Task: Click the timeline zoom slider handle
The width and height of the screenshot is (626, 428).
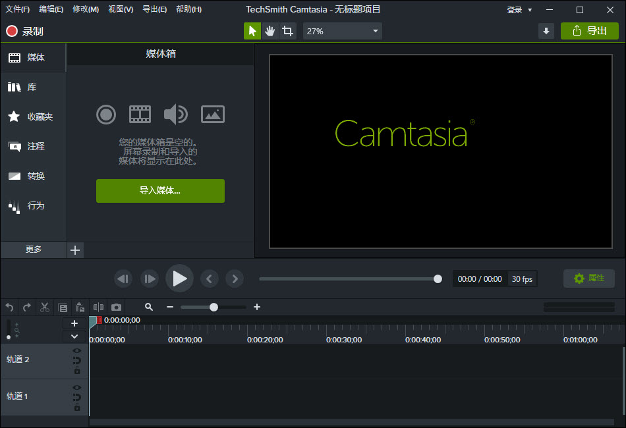Action: (213, 307)
